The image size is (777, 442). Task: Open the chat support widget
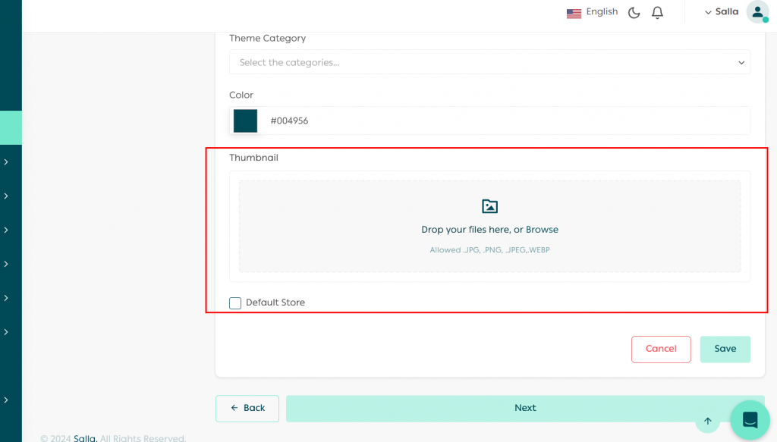(x=750, y=420)
